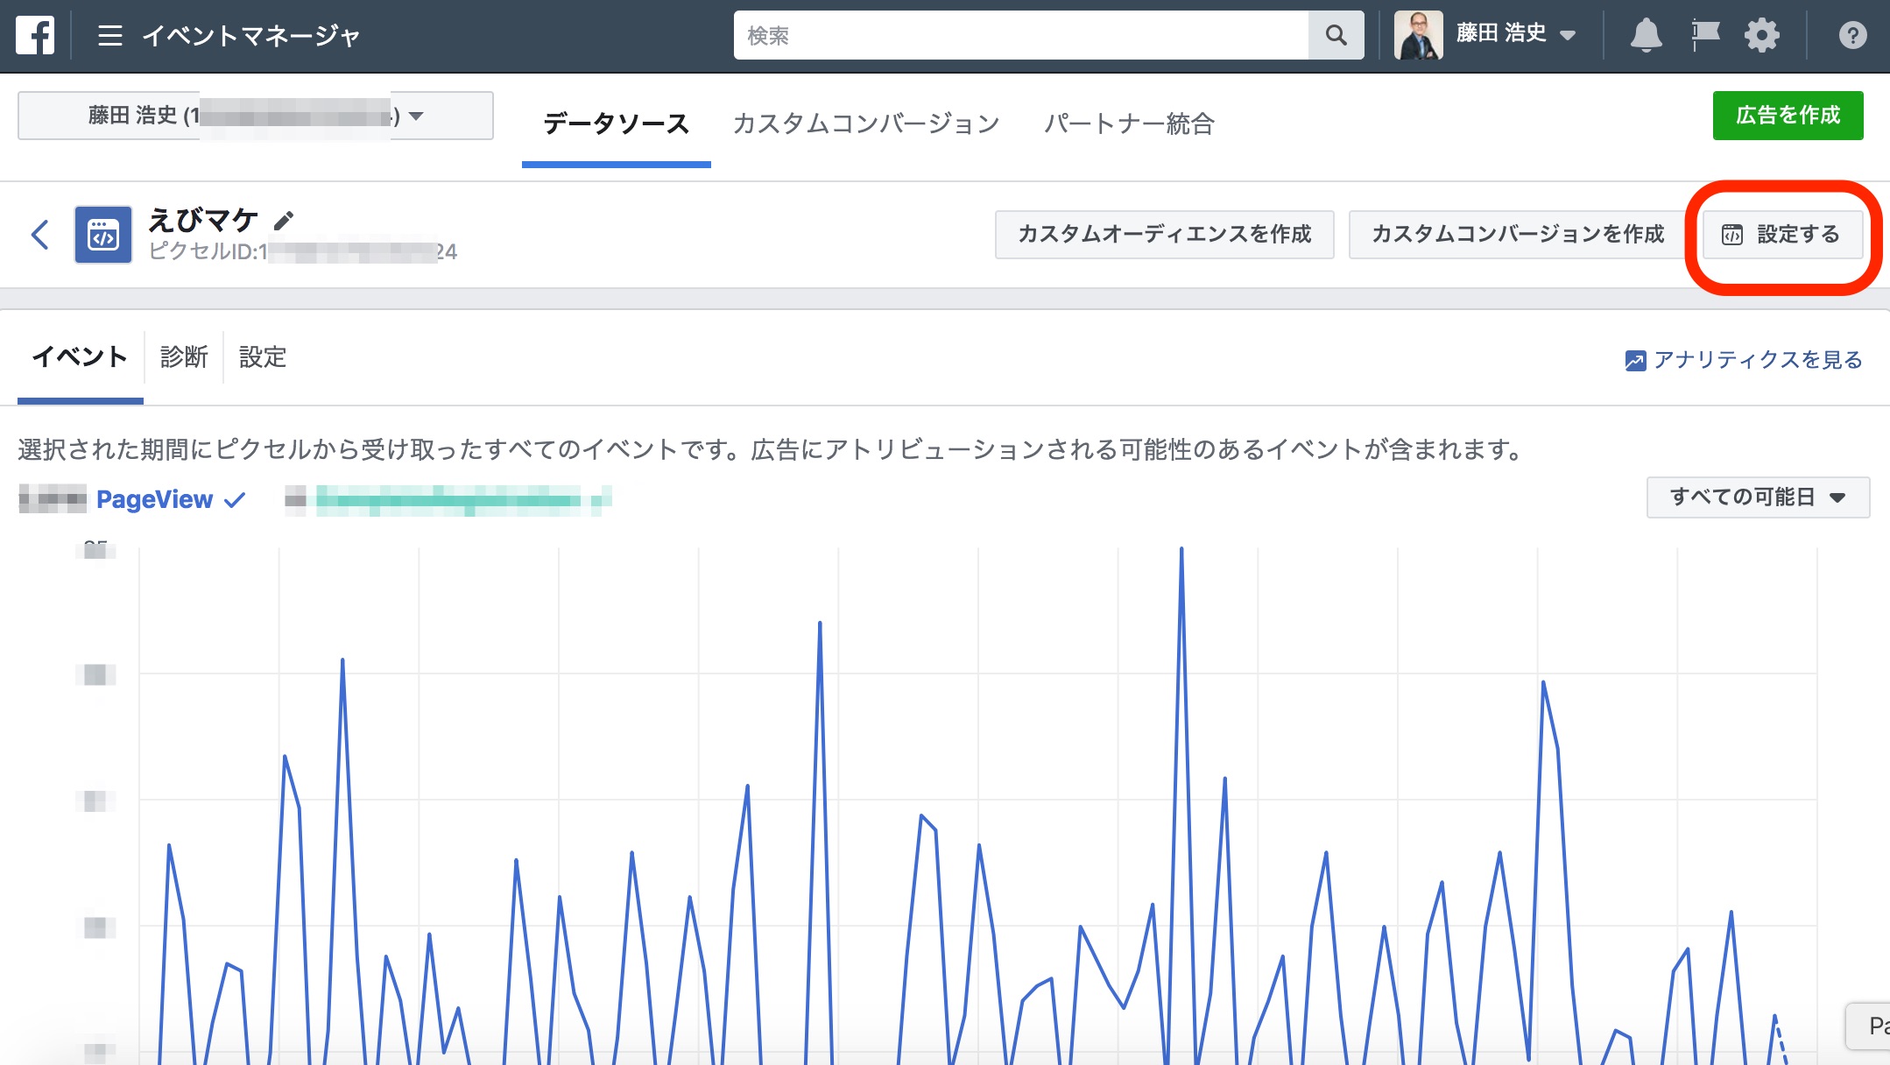This screenshot has width=1890, height=1065.
Task: Click カスタムオーディエンスを作成 button
Action: click(1164, 235)
